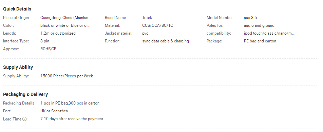Click the packaging details carton description
The height and width of the screenshot is (132, 323).
pos(70,103)
